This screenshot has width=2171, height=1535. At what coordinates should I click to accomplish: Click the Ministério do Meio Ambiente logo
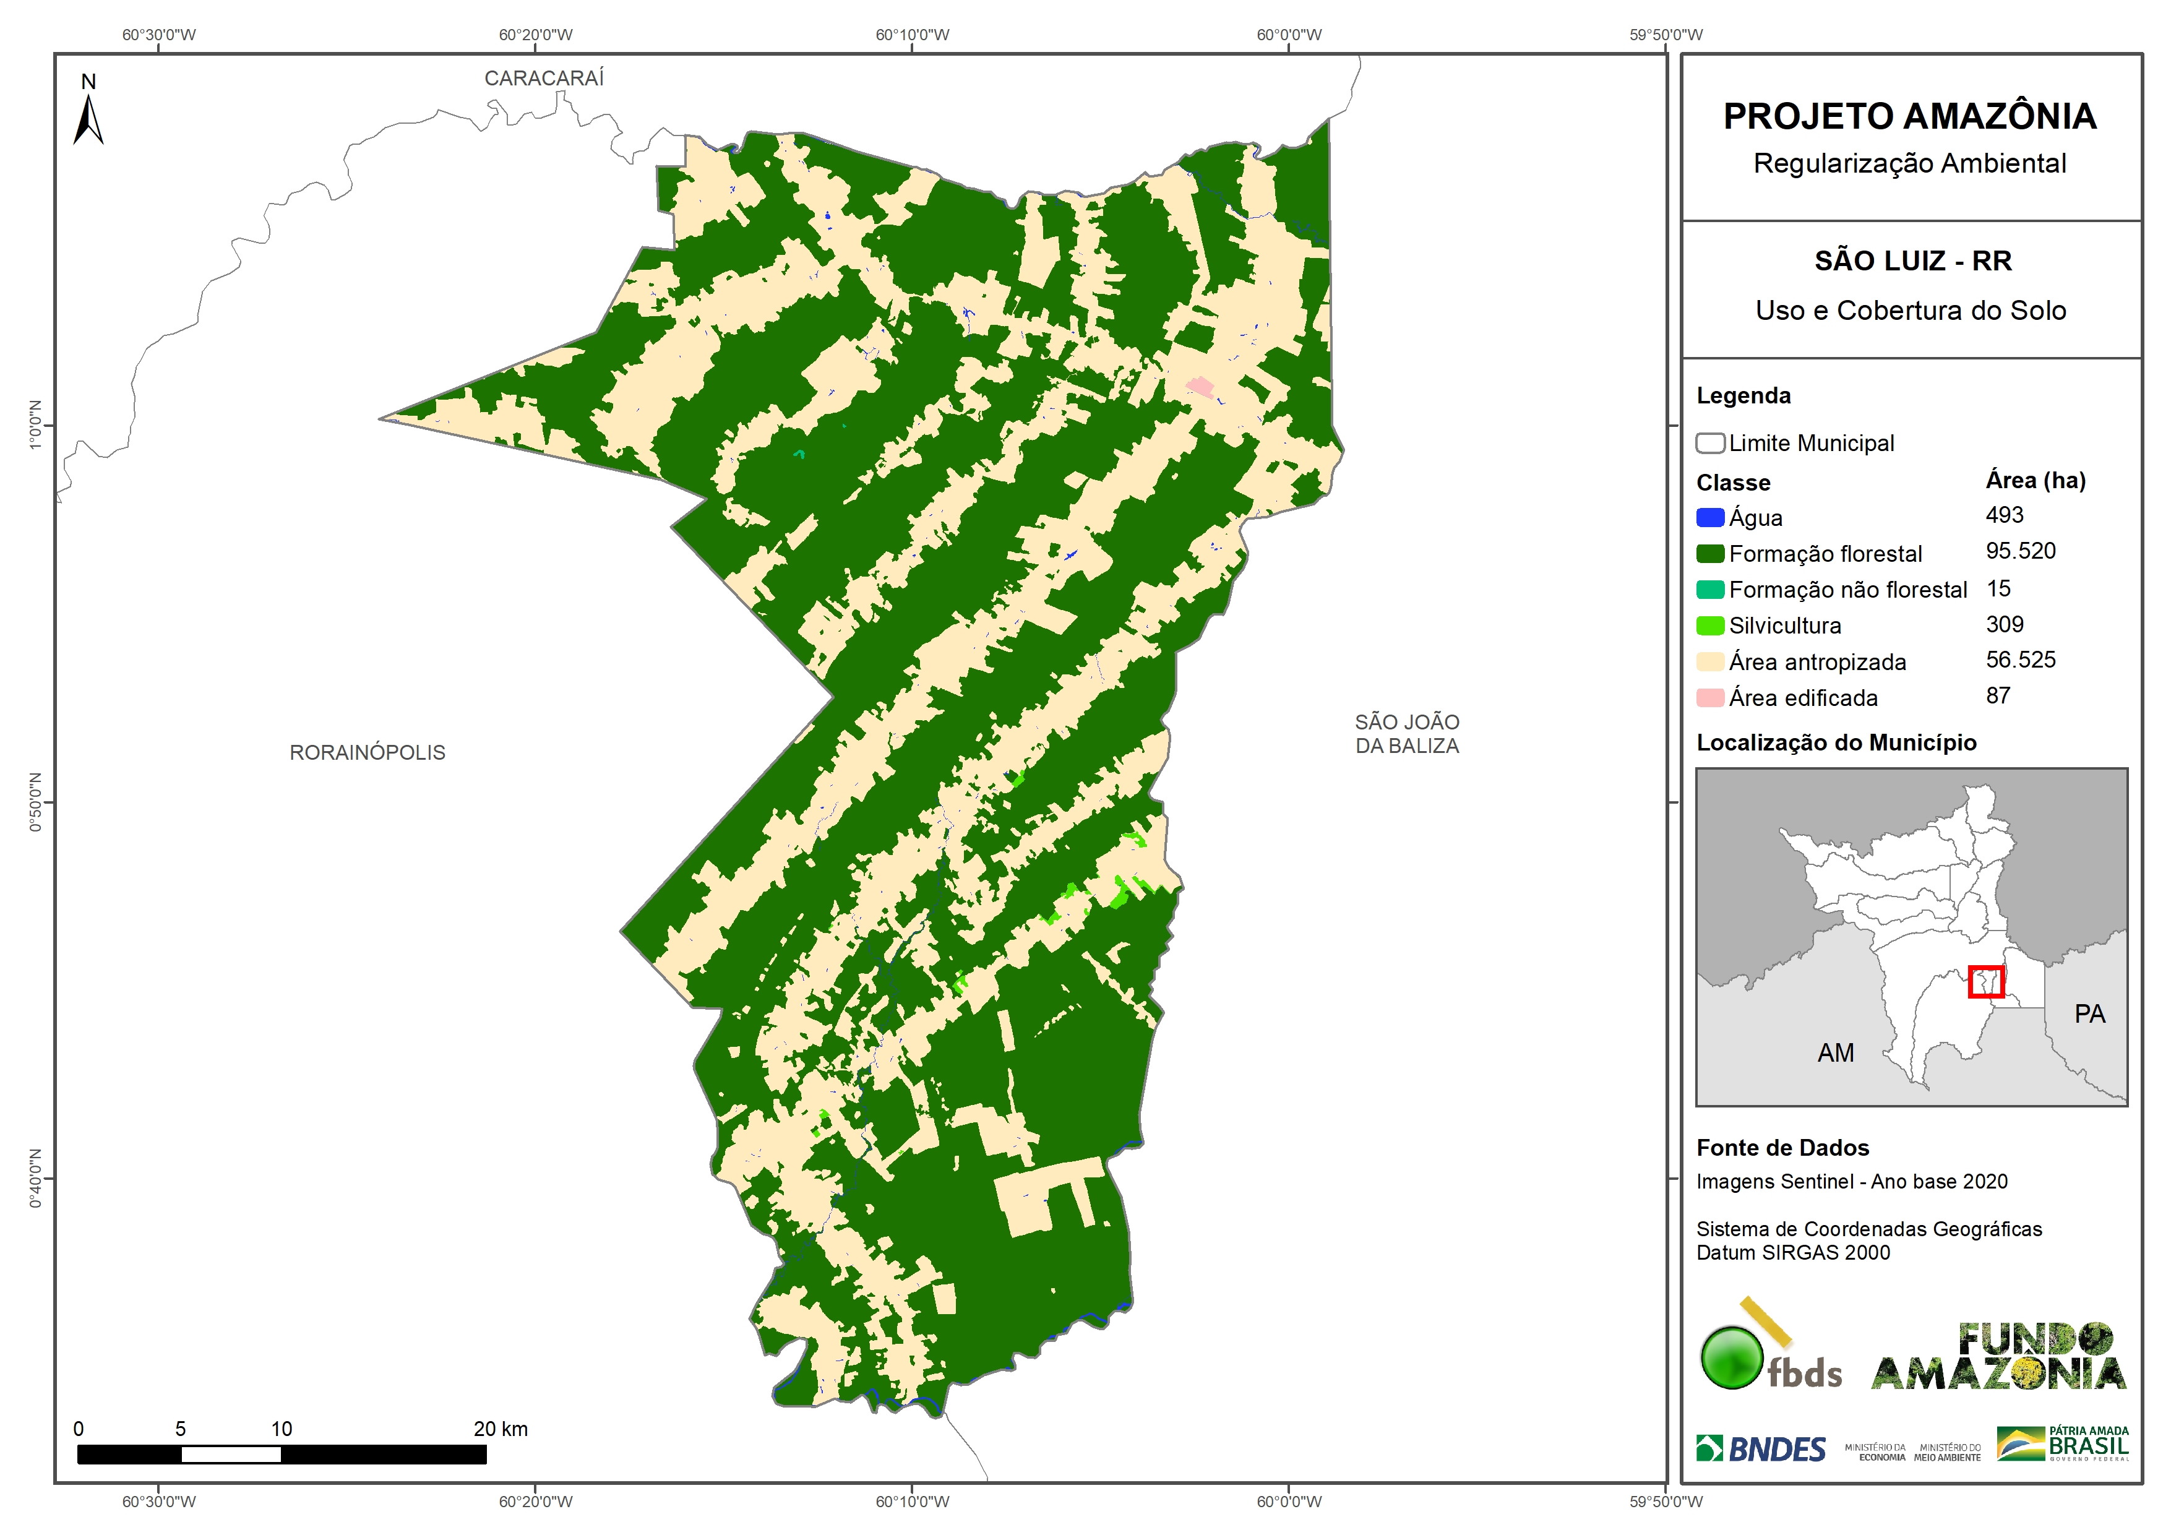click(1947, 1451)
